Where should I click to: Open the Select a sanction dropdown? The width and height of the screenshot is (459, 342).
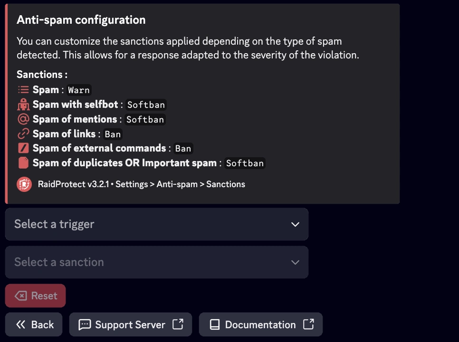click(156, 262)
